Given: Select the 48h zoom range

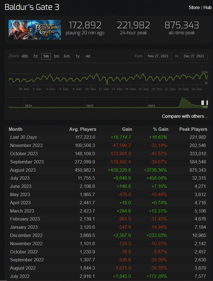Looking at the screenshot, I should coord(25,56).
